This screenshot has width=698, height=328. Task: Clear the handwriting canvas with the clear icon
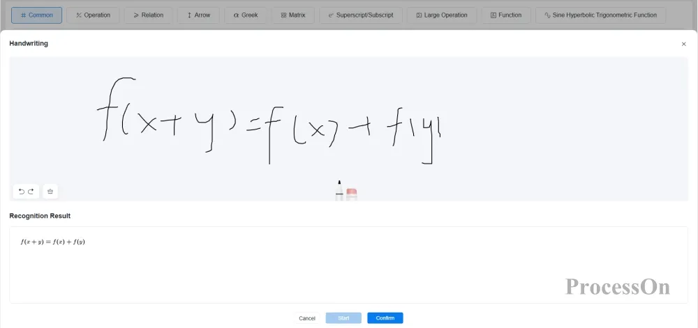click(x=50, y=192)
